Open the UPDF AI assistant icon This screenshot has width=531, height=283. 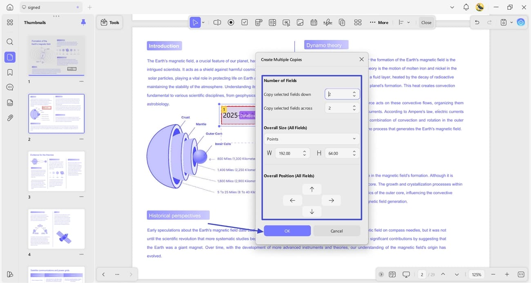(x=521, y=22)
